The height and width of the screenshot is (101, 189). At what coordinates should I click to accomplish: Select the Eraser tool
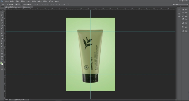2,36
